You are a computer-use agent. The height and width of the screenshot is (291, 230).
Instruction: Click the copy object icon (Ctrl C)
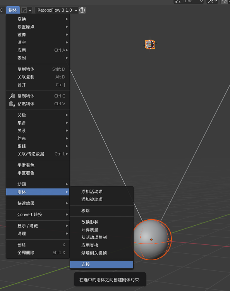click(x=12, y=96)
